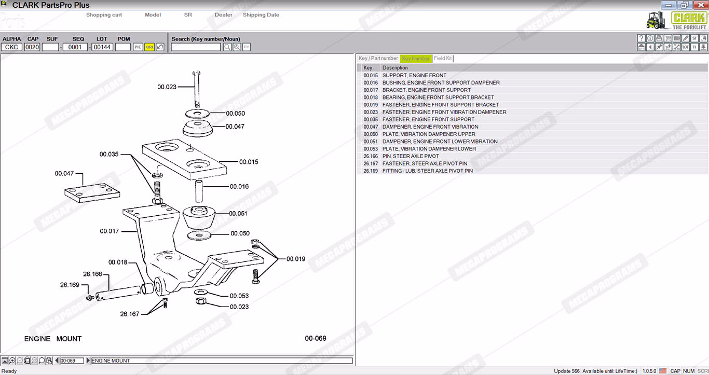Click the pencil edit icon
This screenshot has height=375, width=709.
685,38
